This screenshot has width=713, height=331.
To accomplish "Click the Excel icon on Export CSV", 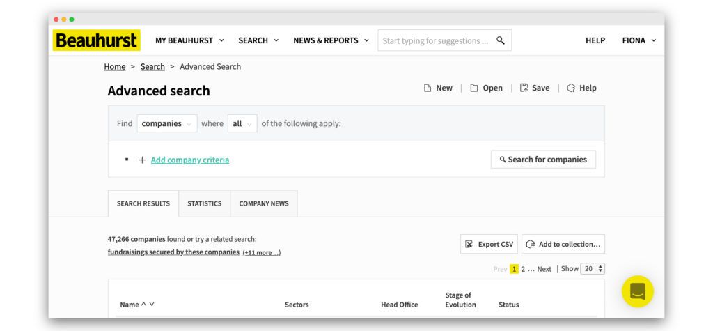I will 469,245.
